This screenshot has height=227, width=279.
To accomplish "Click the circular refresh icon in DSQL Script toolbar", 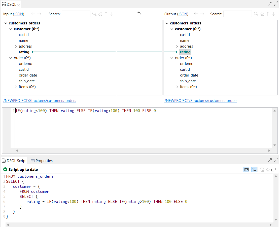I will [x=262, y=170].
